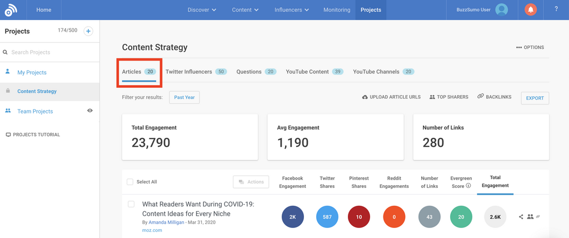The height and width of the screenshot is (238, 569).
Task: Open Amanda Milligan author link
Action: tap(166, 222)
